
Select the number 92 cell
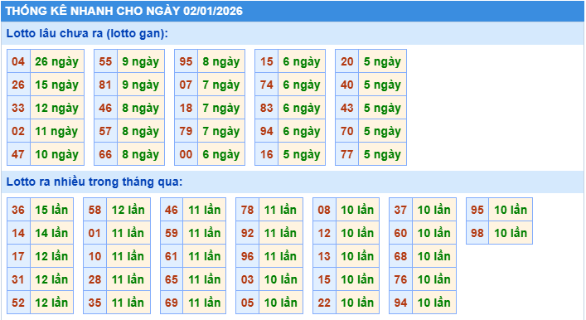[247, 233]
